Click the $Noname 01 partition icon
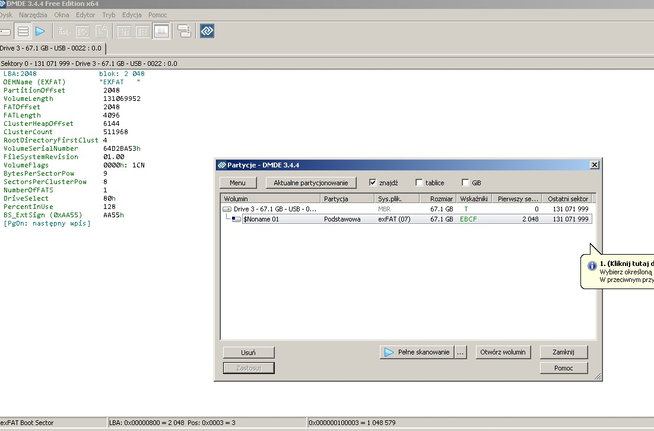 pyautogui.click(x=236, y=219)
